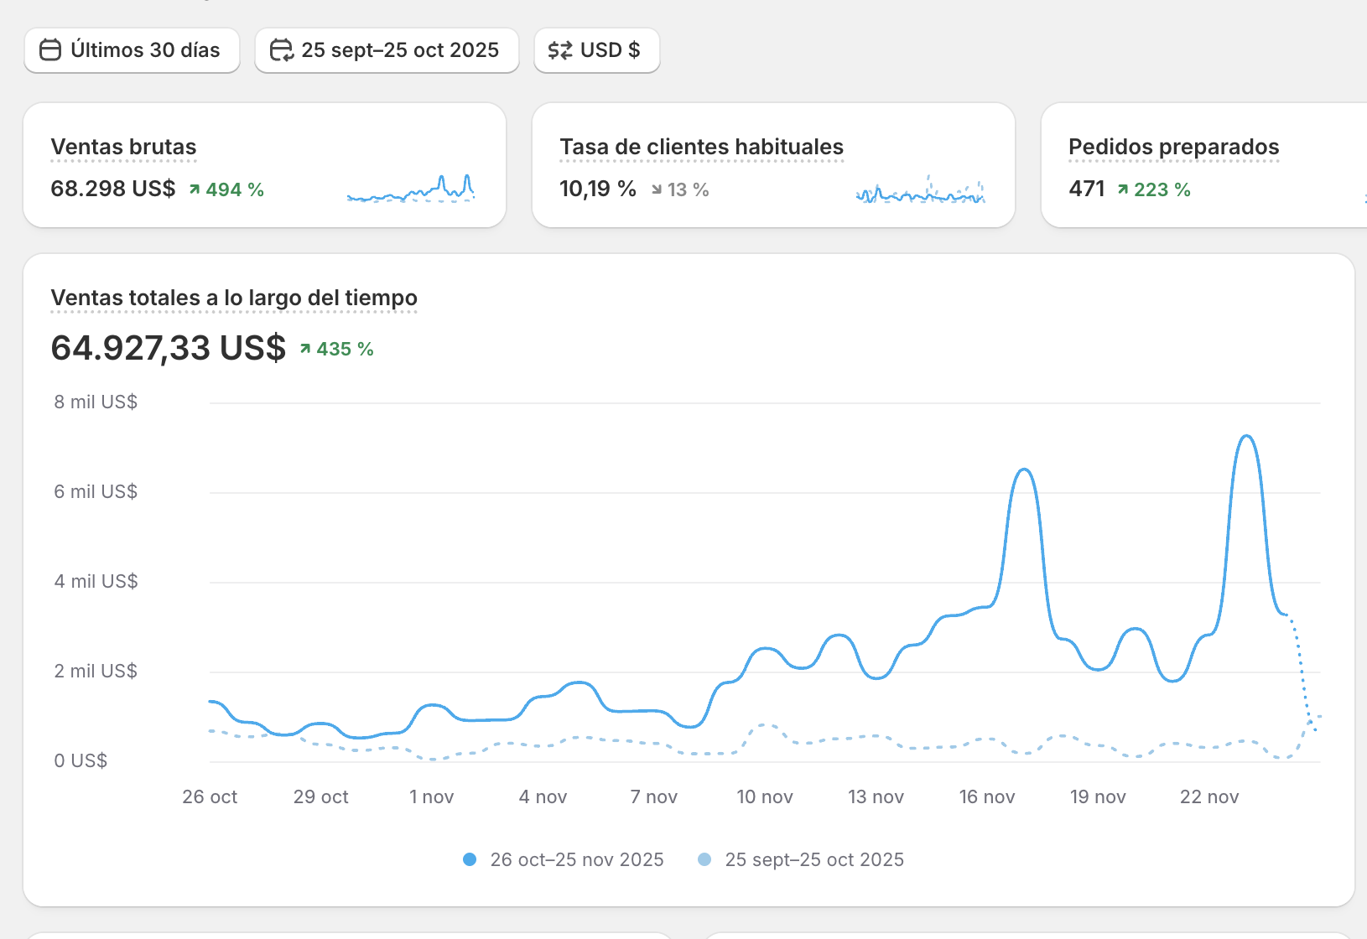This screenshot has height=939, width=1367.
Task: Click the 29 oct x-axis label
Action: [x=320, y=797]
